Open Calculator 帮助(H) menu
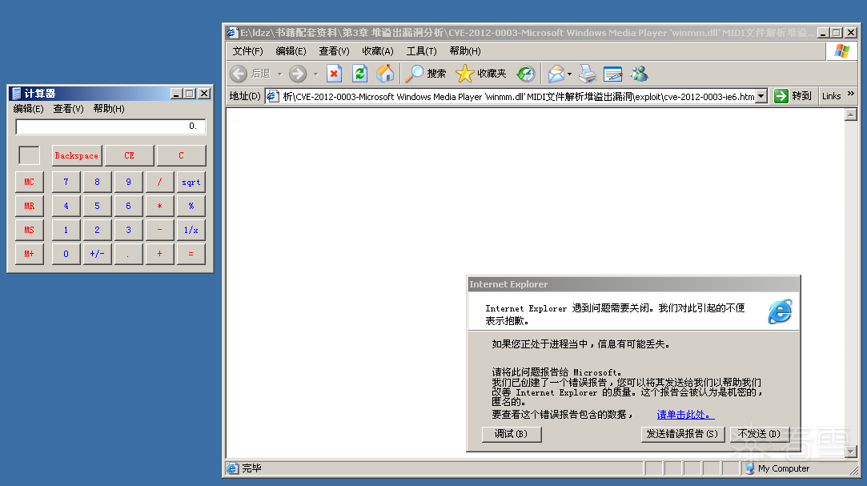Viewport: 867px width, 486px height. pyautogui.click(x=109, y=109)
